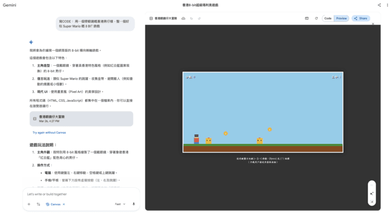The image size is (391, 213).
Task: Click the blue Share button in canvas
Action: 361,19
